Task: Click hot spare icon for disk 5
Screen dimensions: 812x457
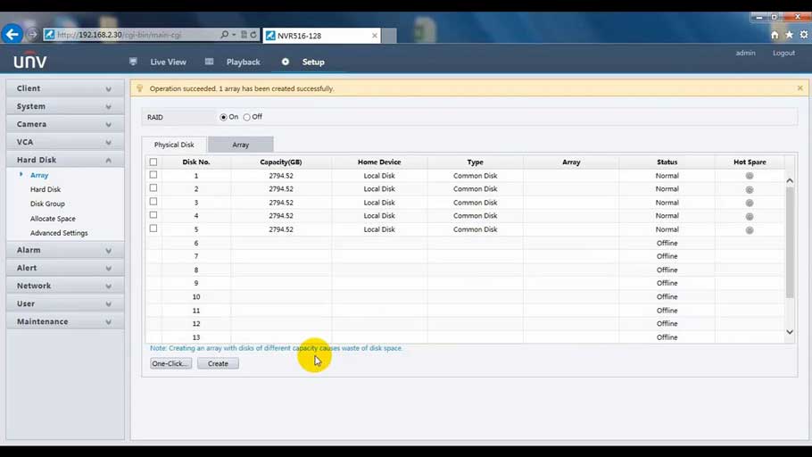Action: click(750, 230)
